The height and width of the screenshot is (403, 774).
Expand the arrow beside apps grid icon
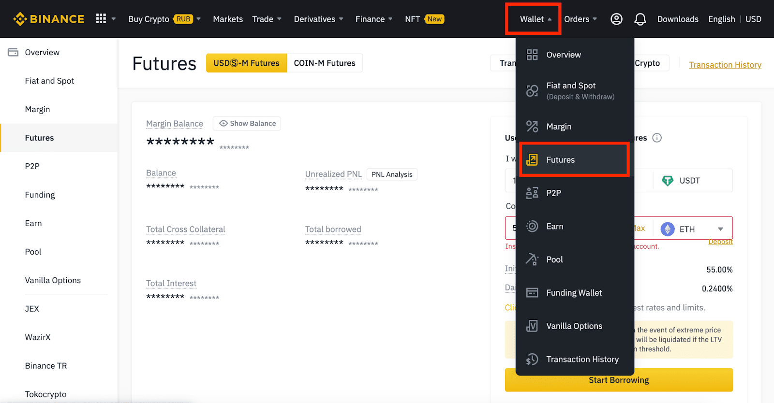click(114, 19)
